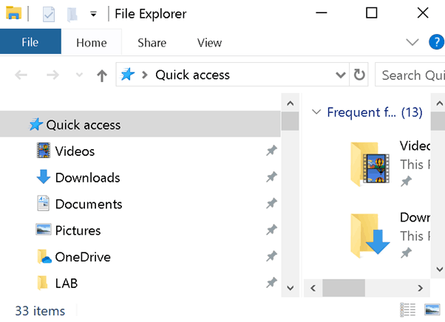Click the Properties checkmark quick access toolbar icon

click(49, 14)
